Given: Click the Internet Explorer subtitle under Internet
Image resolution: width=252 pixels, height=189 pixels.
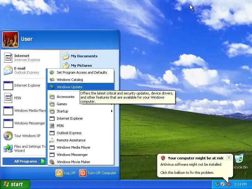Looking at the screenshot, I should pos(27,60).
